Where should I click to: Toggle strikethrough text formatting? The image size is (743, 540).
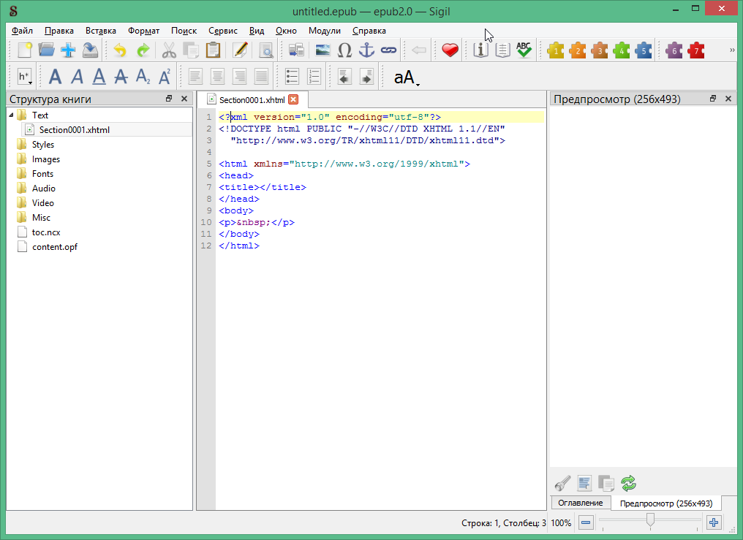[x=121, y=77]
